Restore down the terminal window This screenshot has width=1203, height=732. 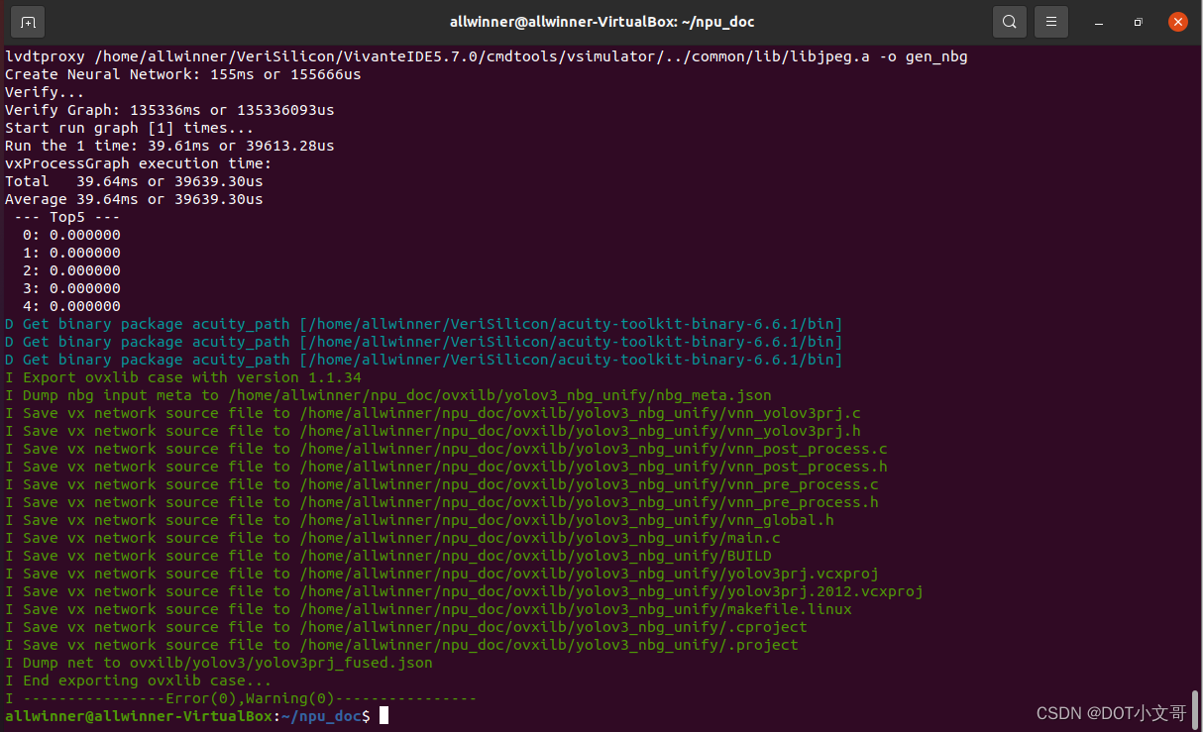coord(1139,22)
